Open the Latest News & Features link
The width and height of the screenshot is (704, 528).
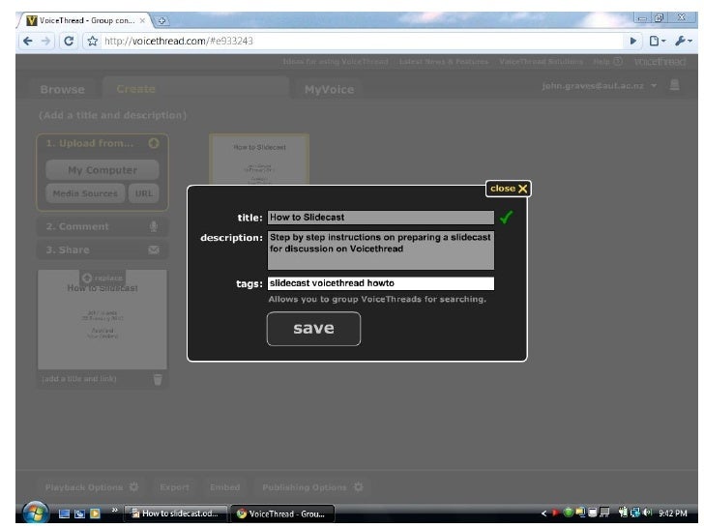coord(444,62)
